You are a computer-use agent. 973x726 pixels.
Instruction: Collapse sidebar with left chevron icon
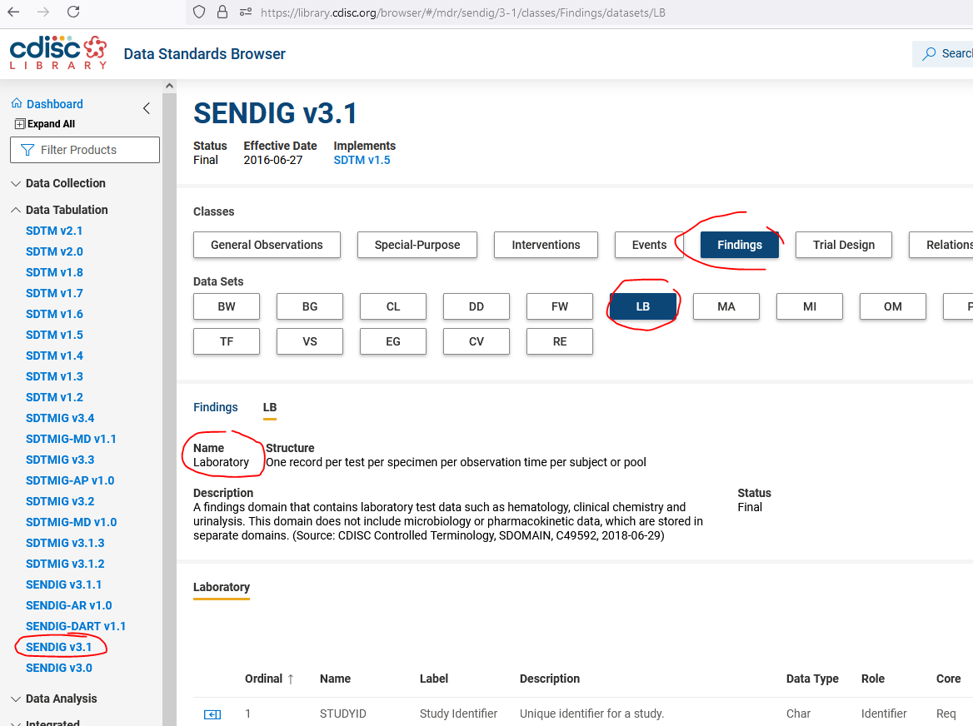tap(147, 108)
